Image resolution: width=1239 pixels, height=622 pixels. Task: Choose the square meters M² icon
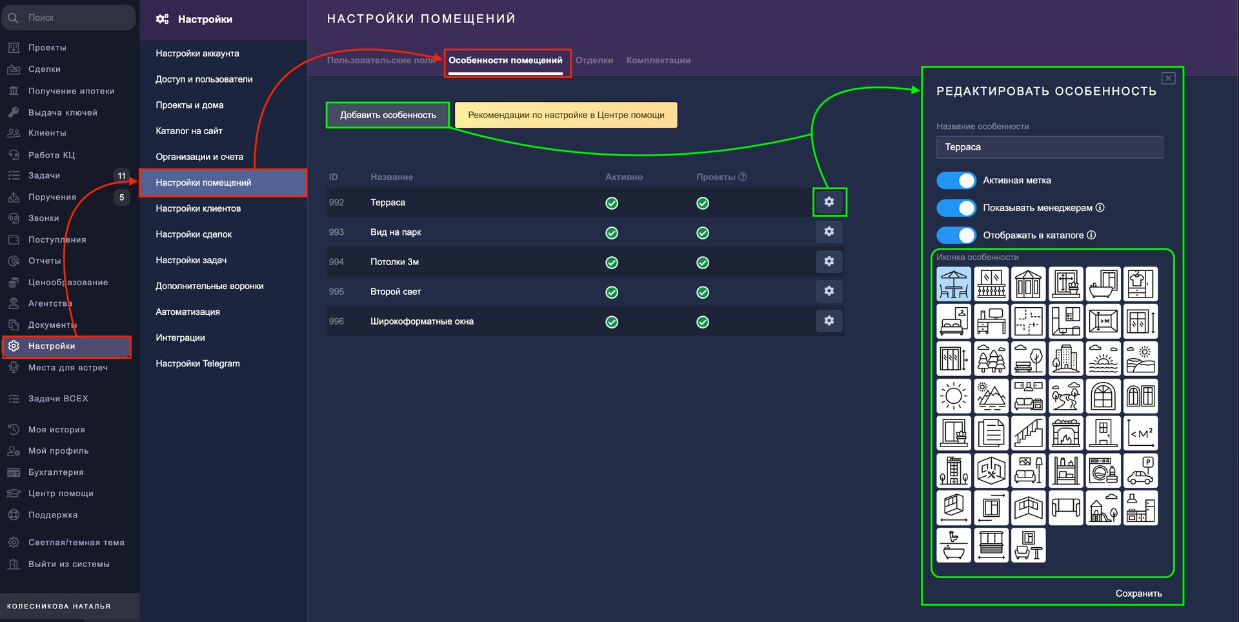(x=1141, y=434)
